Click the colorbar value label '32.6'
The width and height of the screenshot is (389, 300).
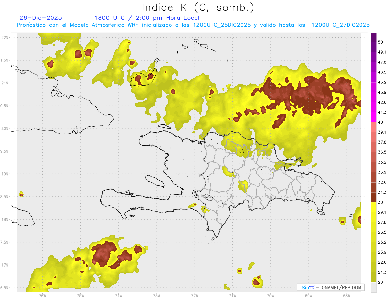[382, 182]
